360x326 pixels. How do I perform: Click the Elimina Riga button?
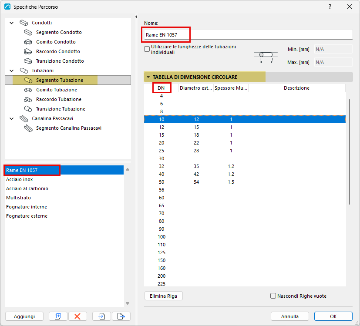(164, 296)
